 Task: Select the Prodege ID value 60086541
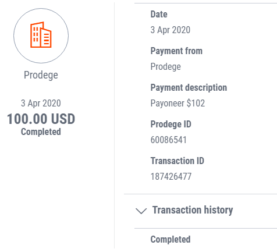[x=169, y=140]
